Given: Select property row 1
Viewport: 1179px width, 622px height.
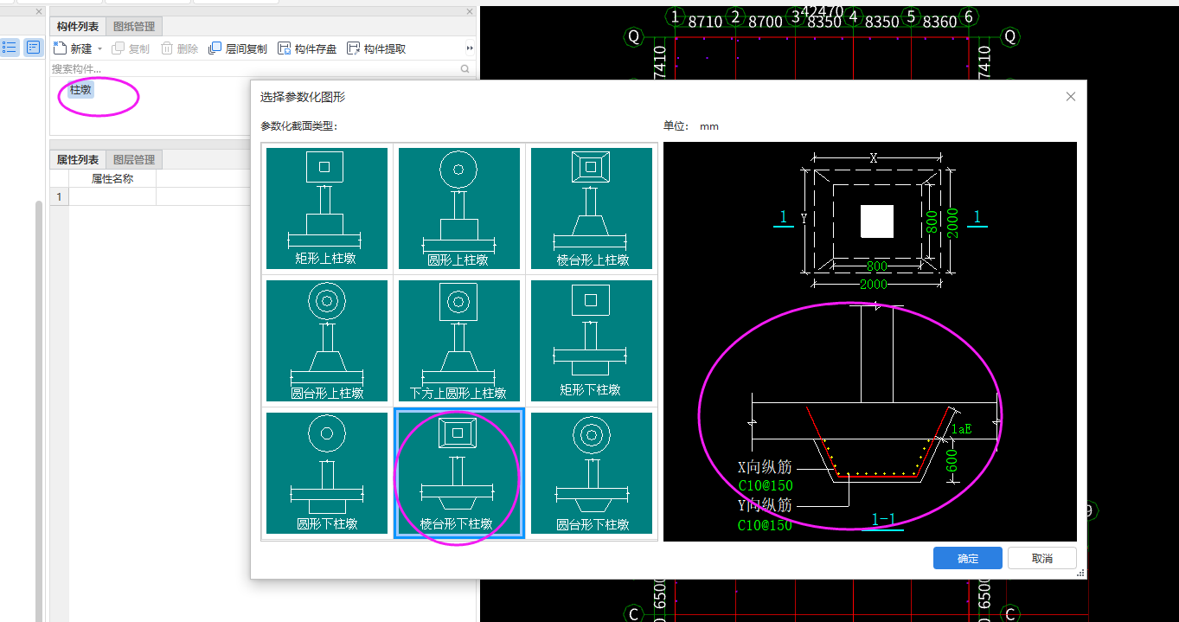Looking at the screenshot, I should 59,196.
